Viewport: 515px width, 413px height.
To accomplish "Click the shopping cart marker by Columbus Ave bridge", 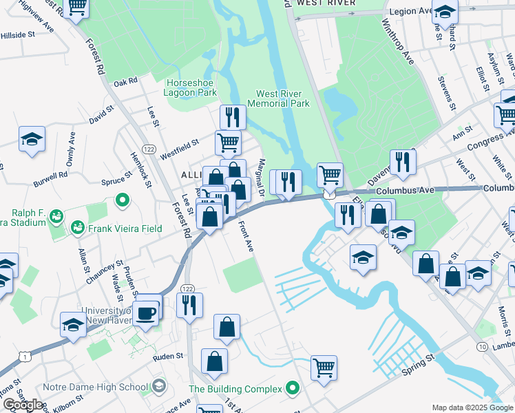I will [330, 176].
